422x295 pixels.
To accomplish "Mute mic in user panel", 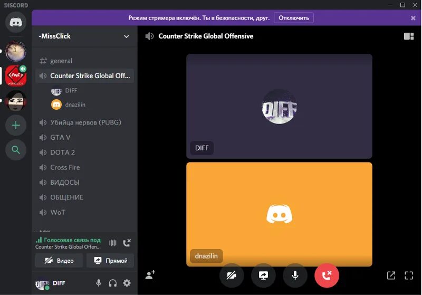I will (x=99, y=283).
